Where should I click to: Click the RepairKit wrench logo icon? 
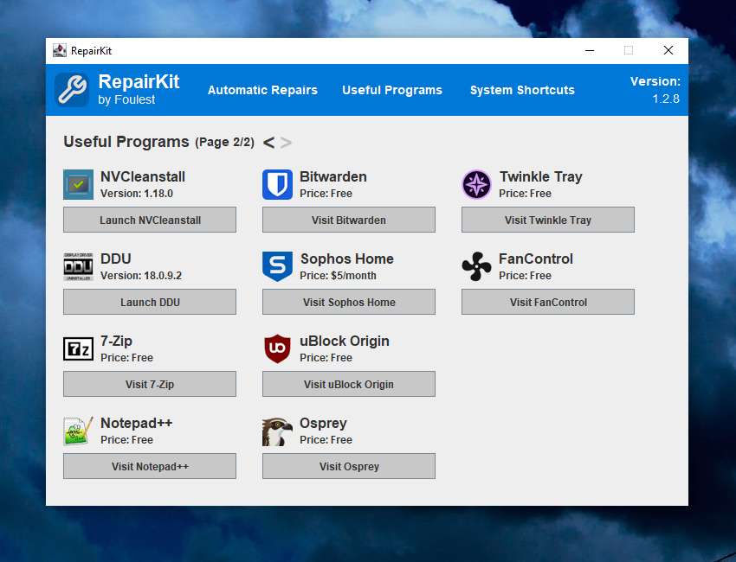(x=71, y=90)
